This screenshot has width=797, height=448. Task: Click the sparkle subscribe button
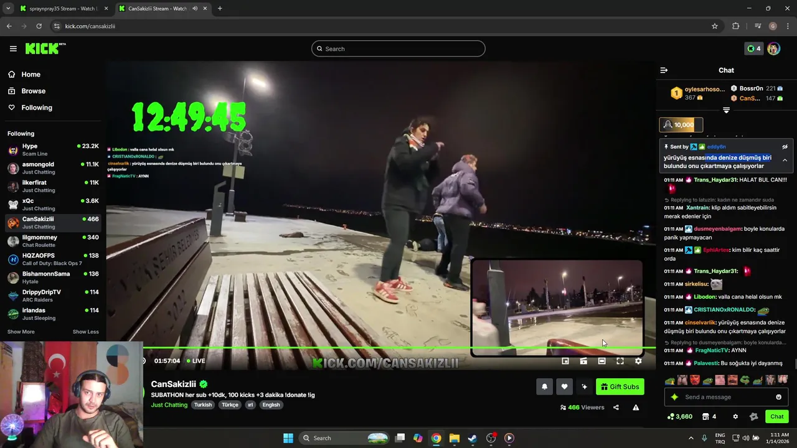(584, 386)
